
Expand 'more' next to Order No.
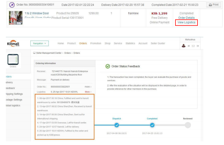[88, 87]
